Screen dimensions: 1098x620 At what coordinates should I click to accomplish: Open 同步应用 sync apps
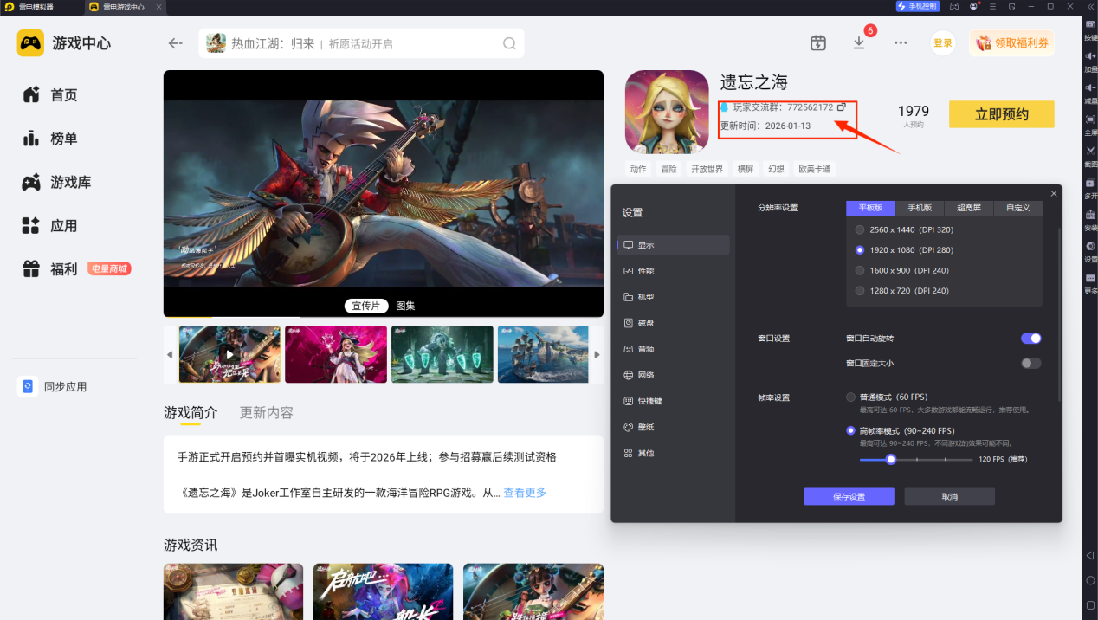[54, 387]
